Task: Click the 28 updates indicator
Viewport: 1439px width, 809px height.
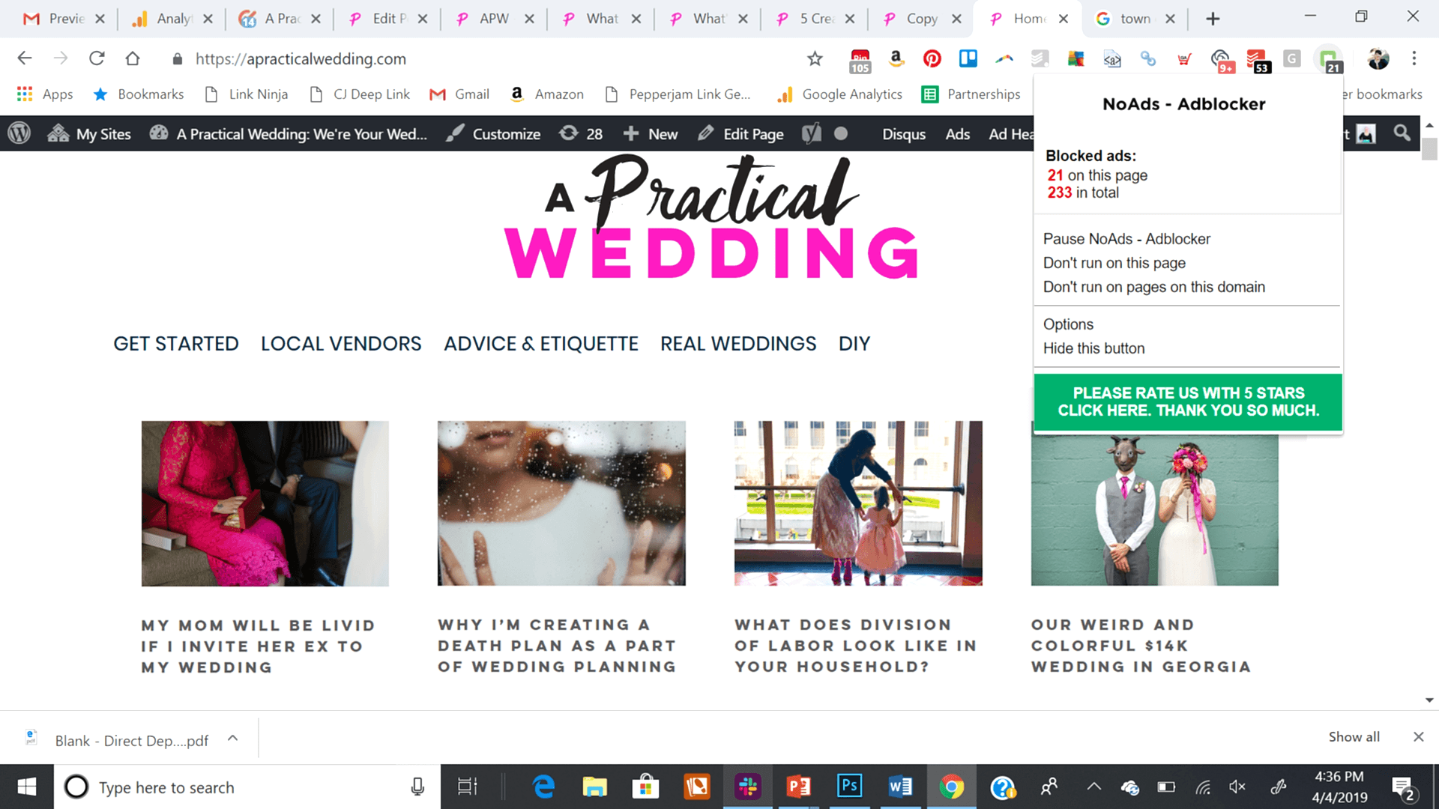Action: [x=581, y=134]
